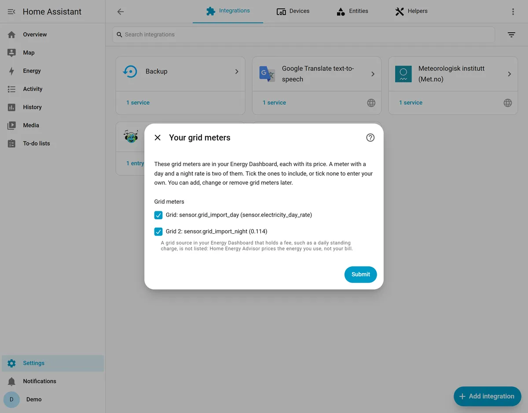Untick the Grid 2 sensor.grid_import_night meter

(158, 232)
